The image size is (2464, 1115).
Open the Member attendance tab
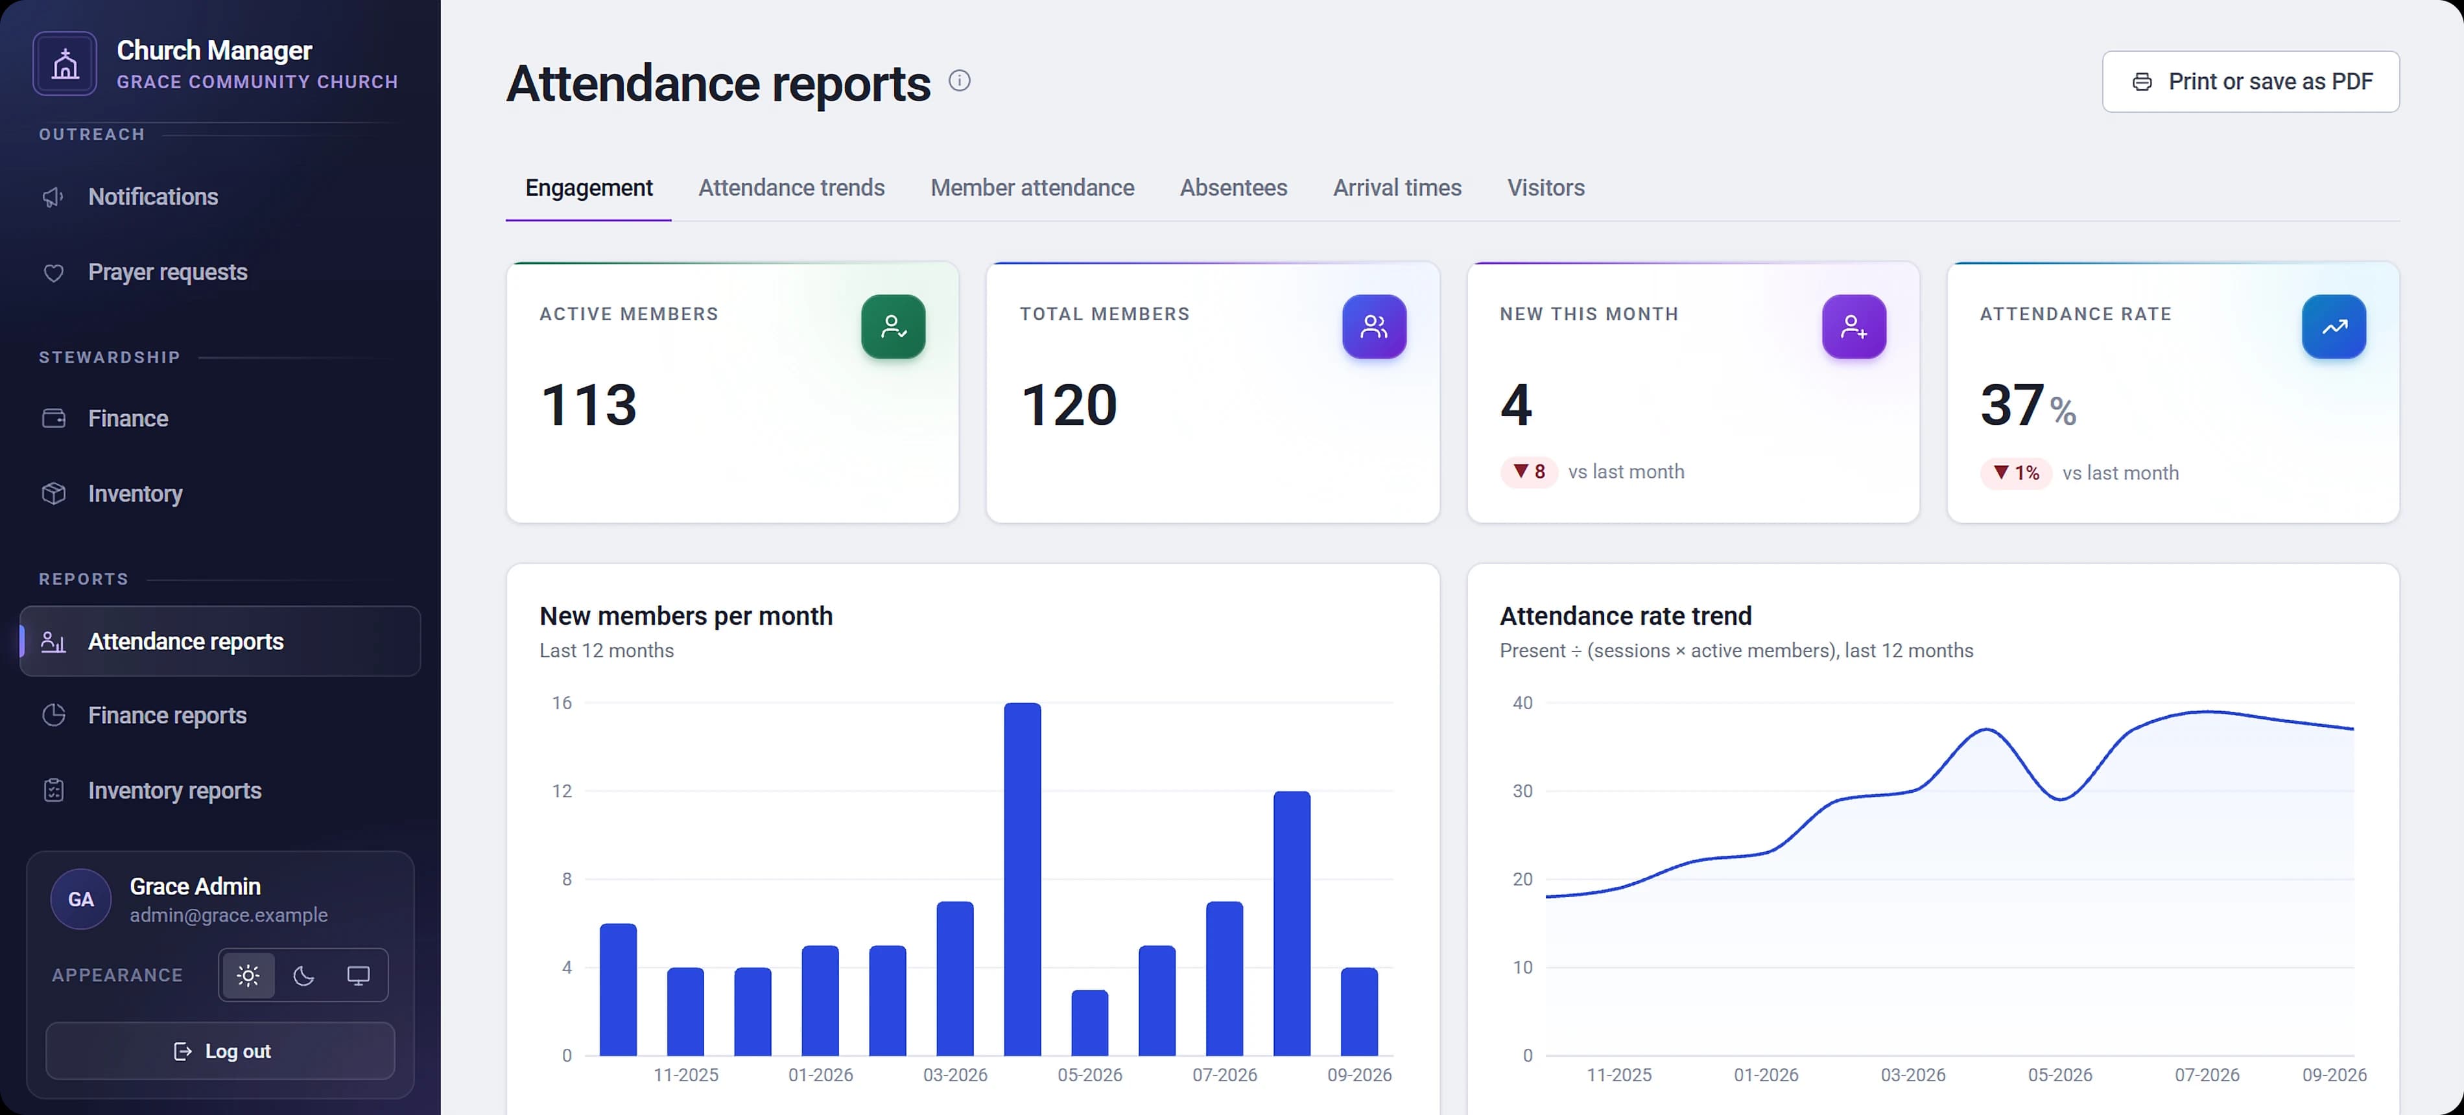pos(1032,189)
